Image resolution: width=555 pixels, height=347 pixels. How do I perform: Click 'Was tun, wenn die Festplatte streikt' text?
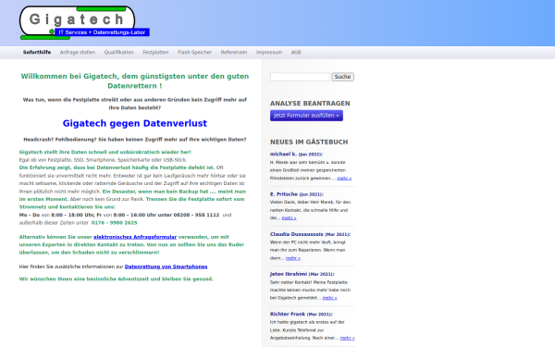click(x=135, y=104)
